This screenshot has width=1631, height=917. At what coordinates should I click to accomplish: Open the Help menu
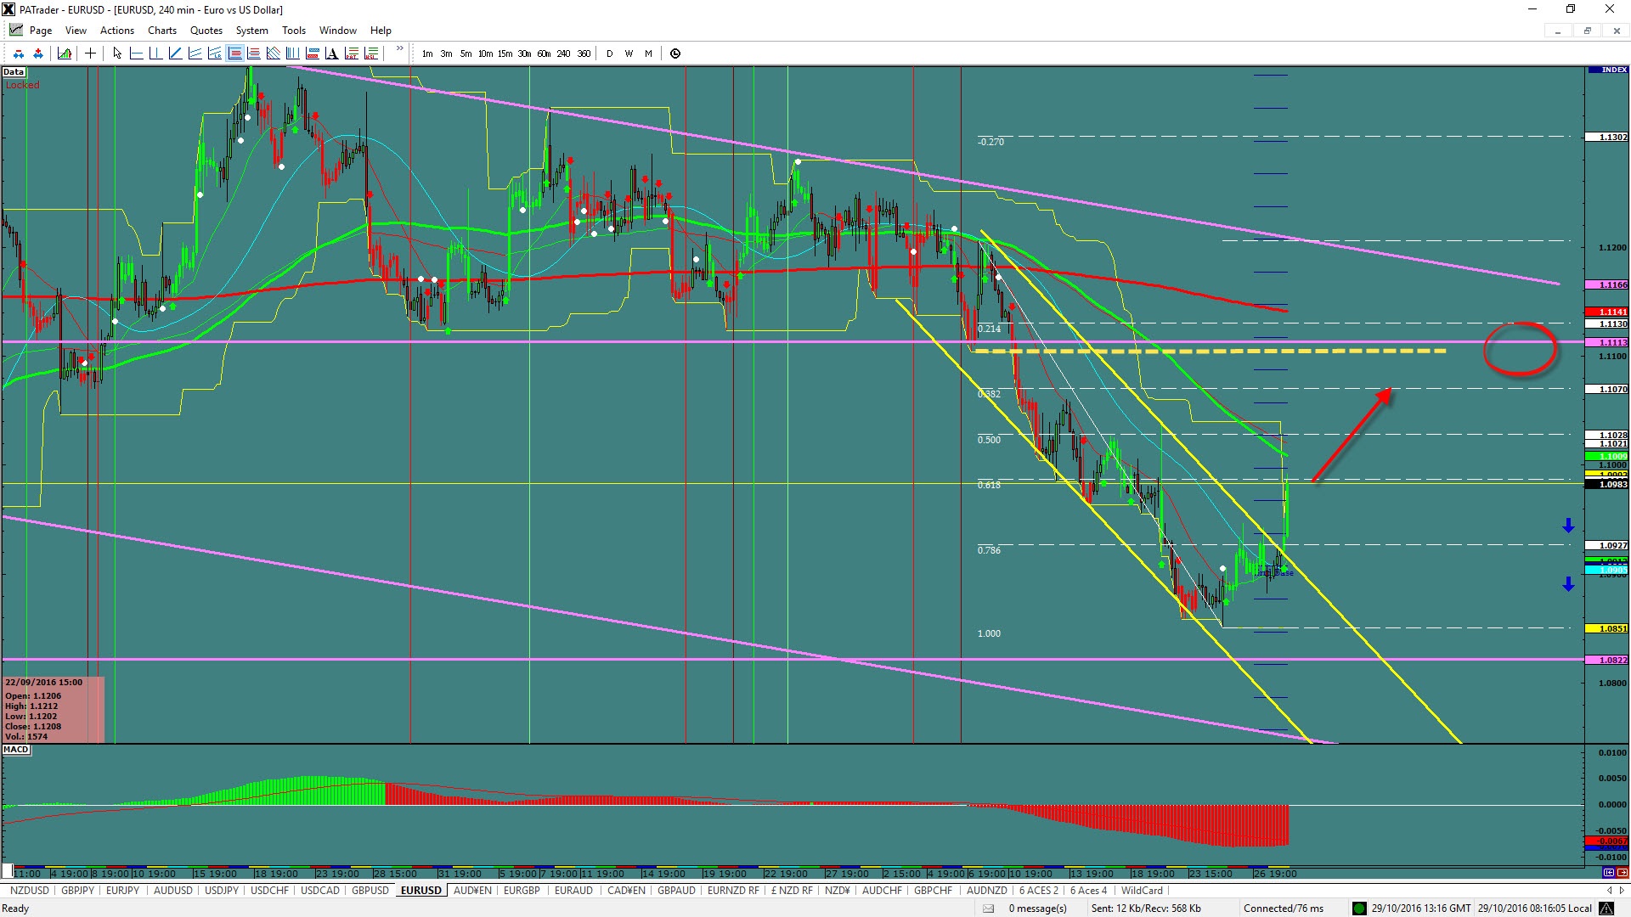click(381, 31)
